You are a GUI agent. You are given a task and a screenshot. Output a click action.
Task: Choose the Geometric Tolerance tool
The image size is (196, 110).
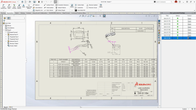tap(62, 5)
